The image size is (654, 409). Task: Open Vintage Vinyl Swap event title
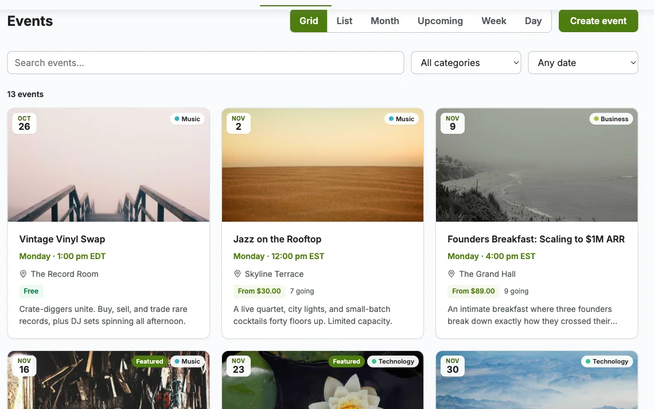click(x=62, y=239)
